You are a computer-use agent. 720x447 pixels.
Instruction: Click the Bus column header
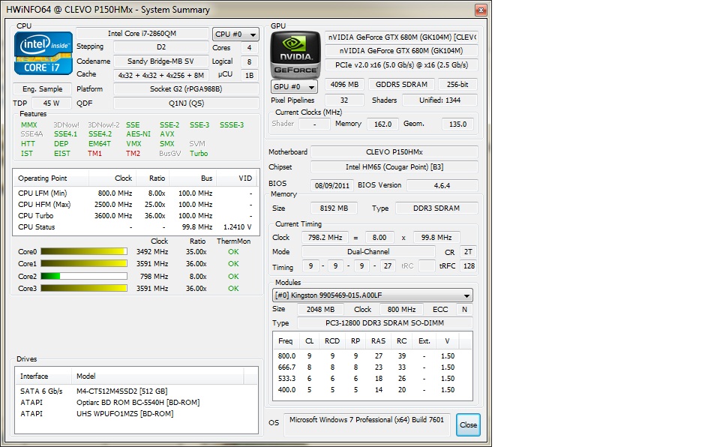pos(193,178)
